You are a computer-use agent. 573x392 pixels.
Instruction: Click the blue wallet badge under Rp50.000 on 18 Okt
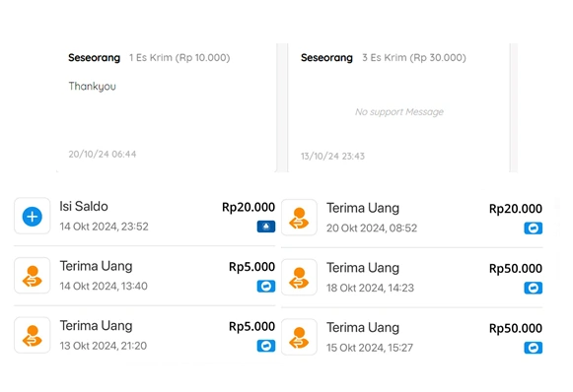coord(534,288)
